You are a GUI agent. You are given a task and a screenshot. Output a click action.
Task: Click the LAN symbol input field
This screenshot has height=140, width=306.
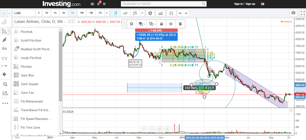tap(24, 13)
